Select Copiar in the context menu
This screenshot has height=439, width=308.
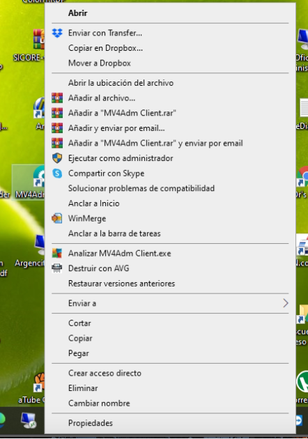[170, 338]
